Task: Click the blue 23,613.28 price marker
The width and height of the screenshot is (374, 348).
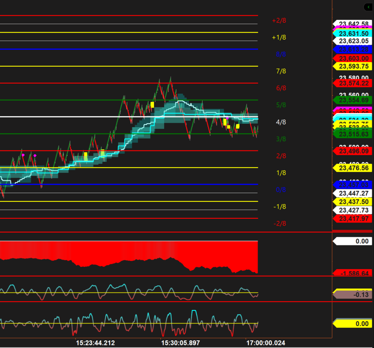Action: tap(352, 49)
